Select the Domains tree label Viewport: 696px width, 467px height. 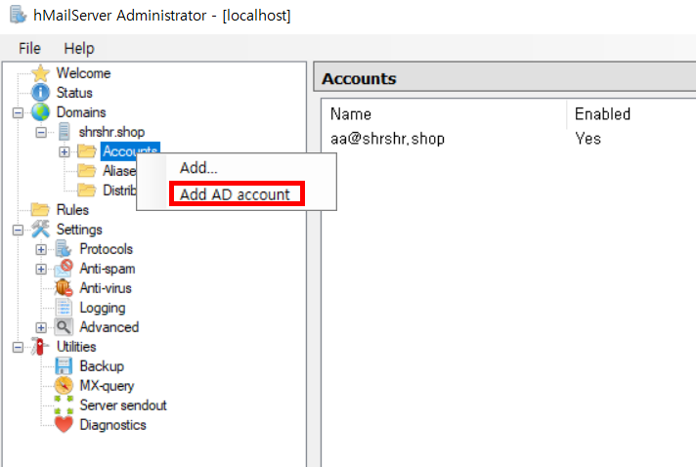click(x=81, y=112)
